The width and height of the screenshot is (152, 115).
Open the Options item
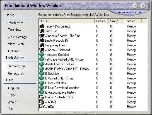[13, 51]
